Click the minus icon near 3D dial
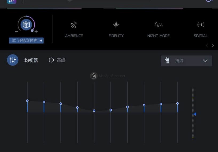The width and height of the screenshot is (218, 152). tap(17, 31)
